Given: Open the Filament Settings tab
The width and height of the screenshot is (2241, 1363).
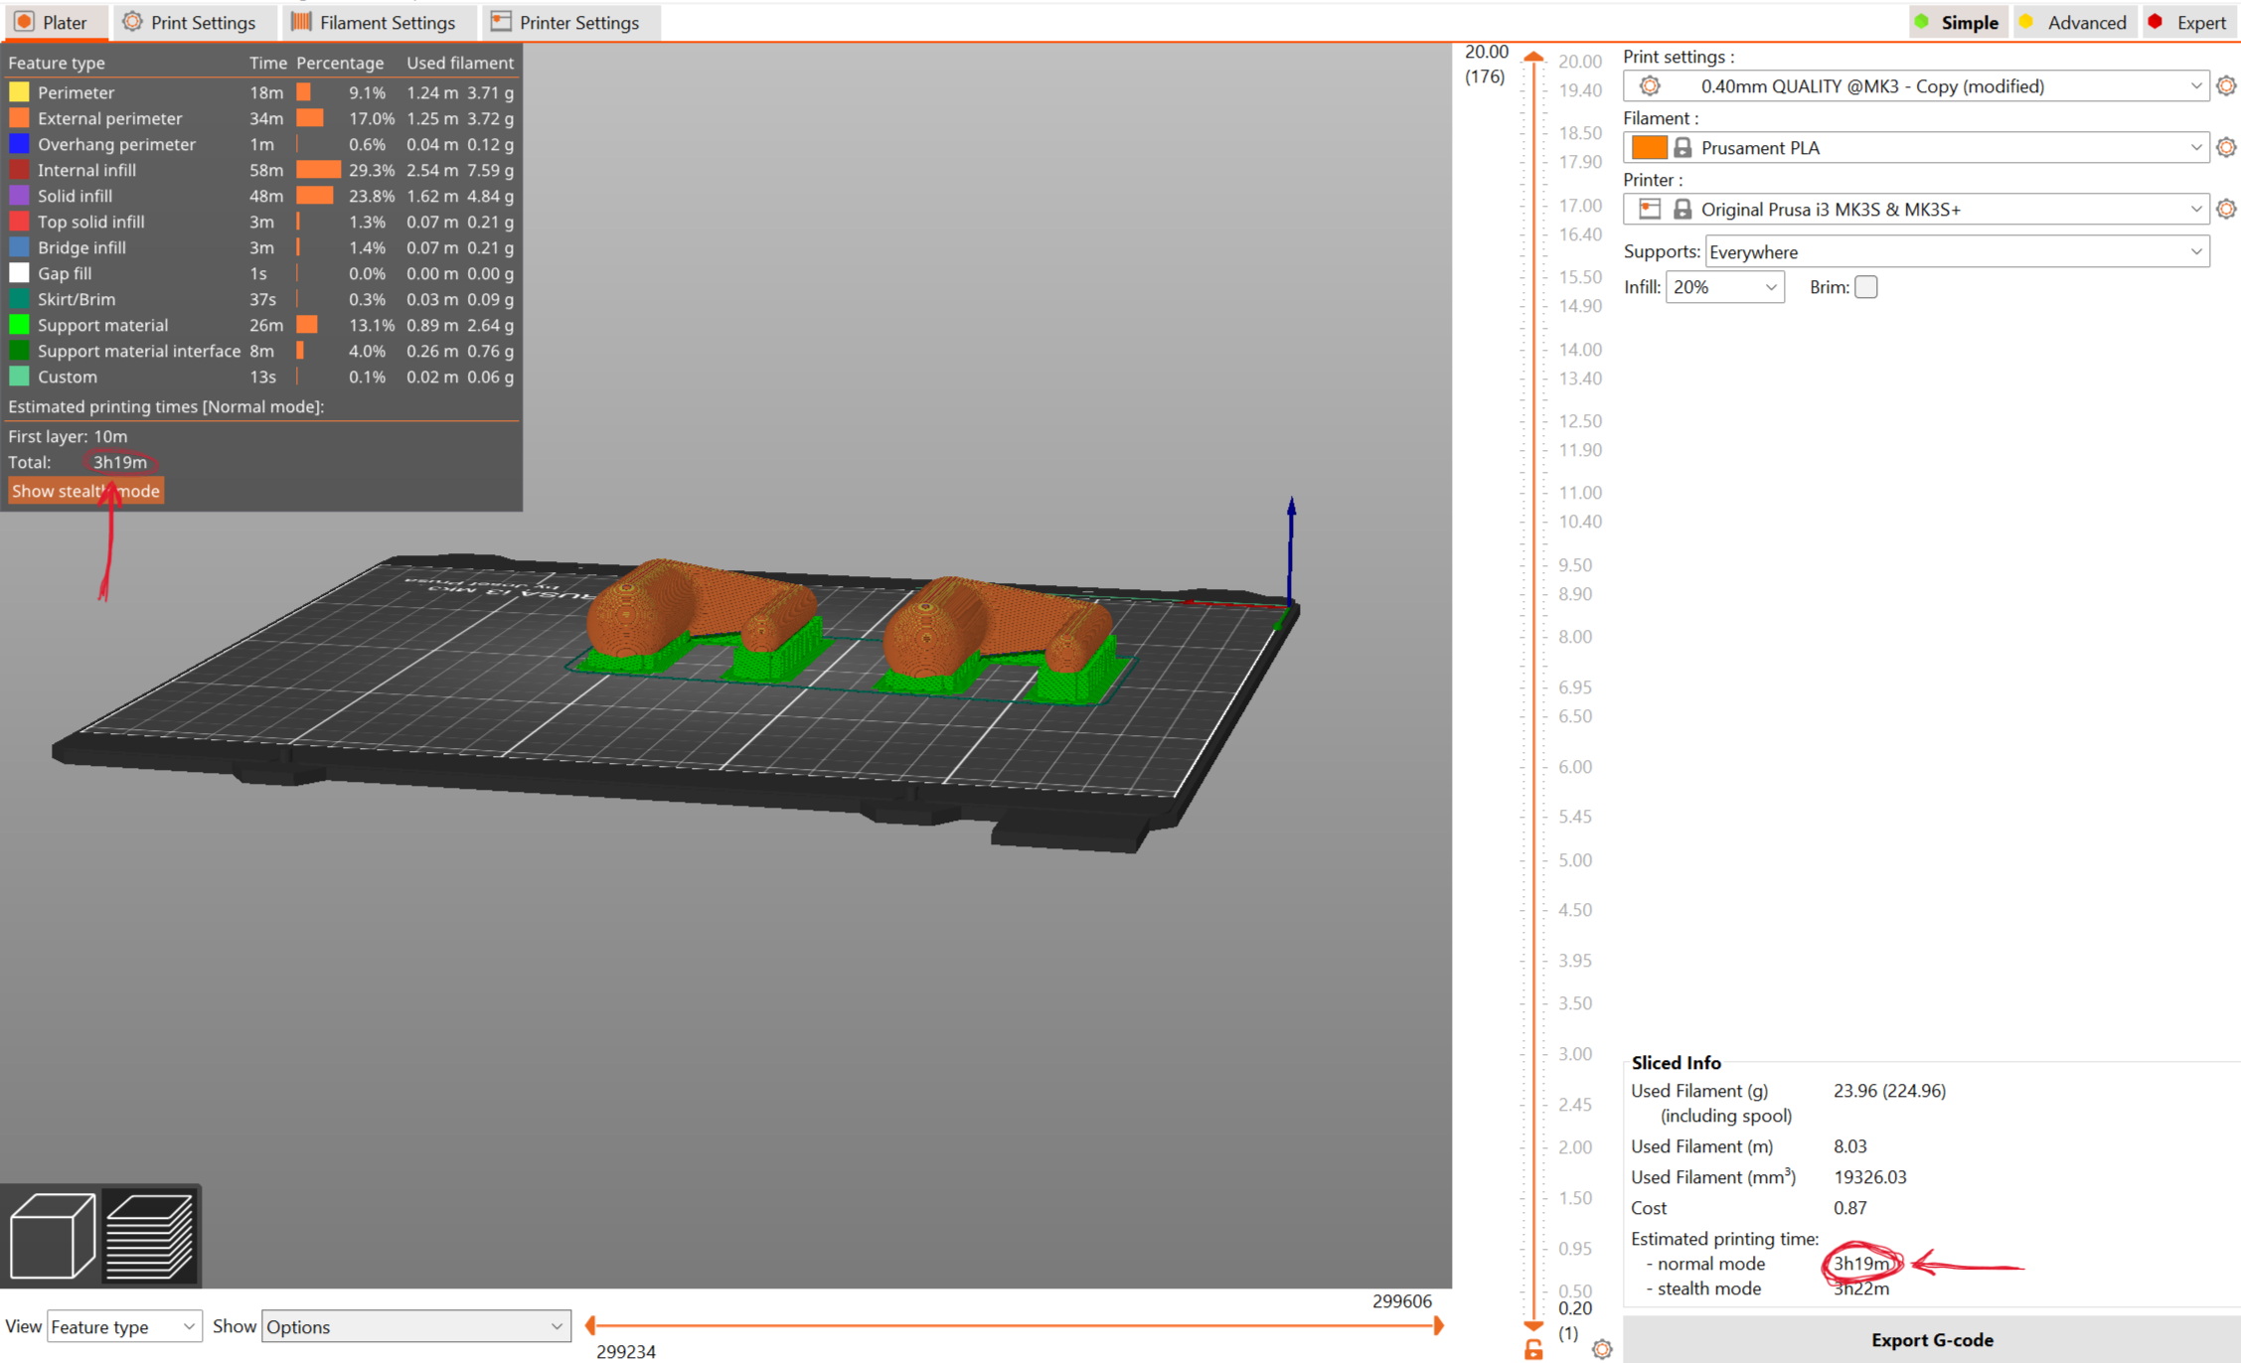Looking at the screenshot, I should [x=374, y=22].
